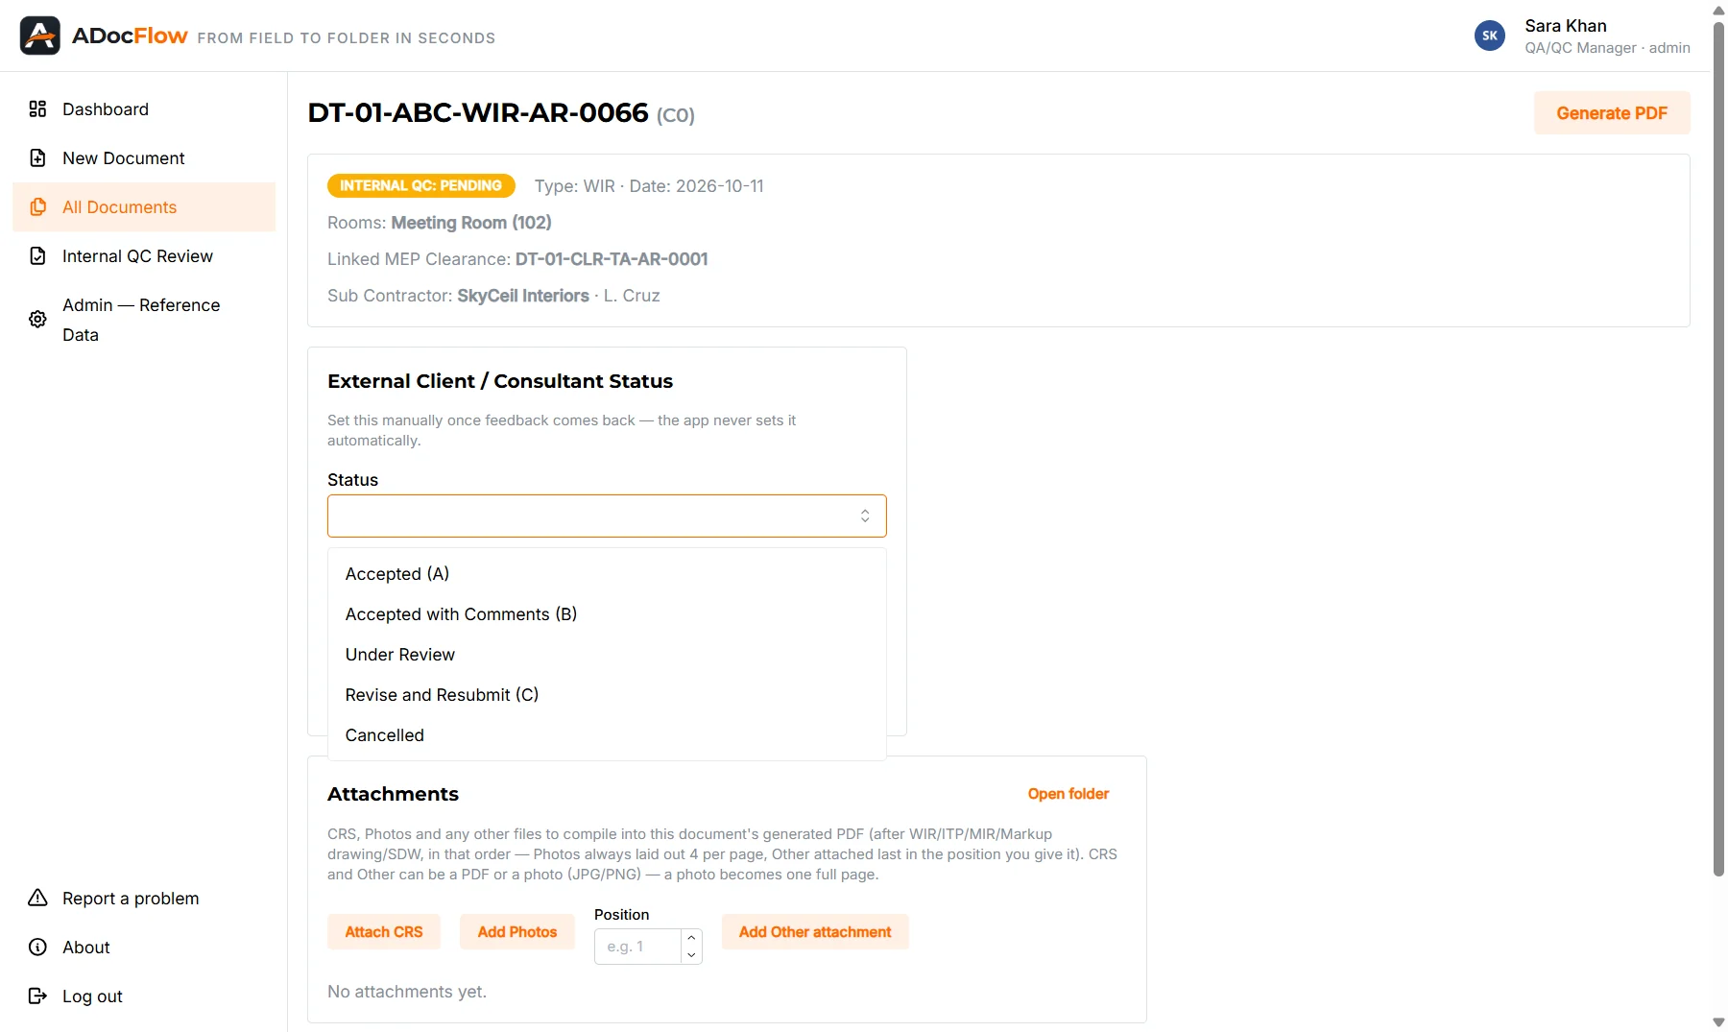The image size is (1728, 1032).
Task: Click linked clearance DT-01-CLR-TA-AR-0001
Action: (x=612, y=258)
